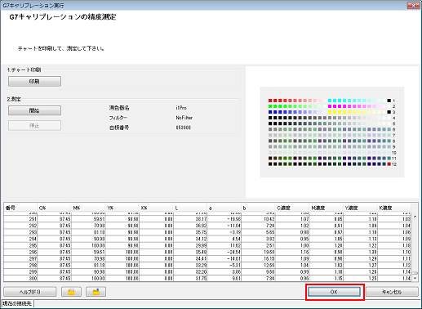The width and height of the screenshot is (422, 309).
Task: Select the black patch ending chart row 1
Action: (x=389, y=101)
